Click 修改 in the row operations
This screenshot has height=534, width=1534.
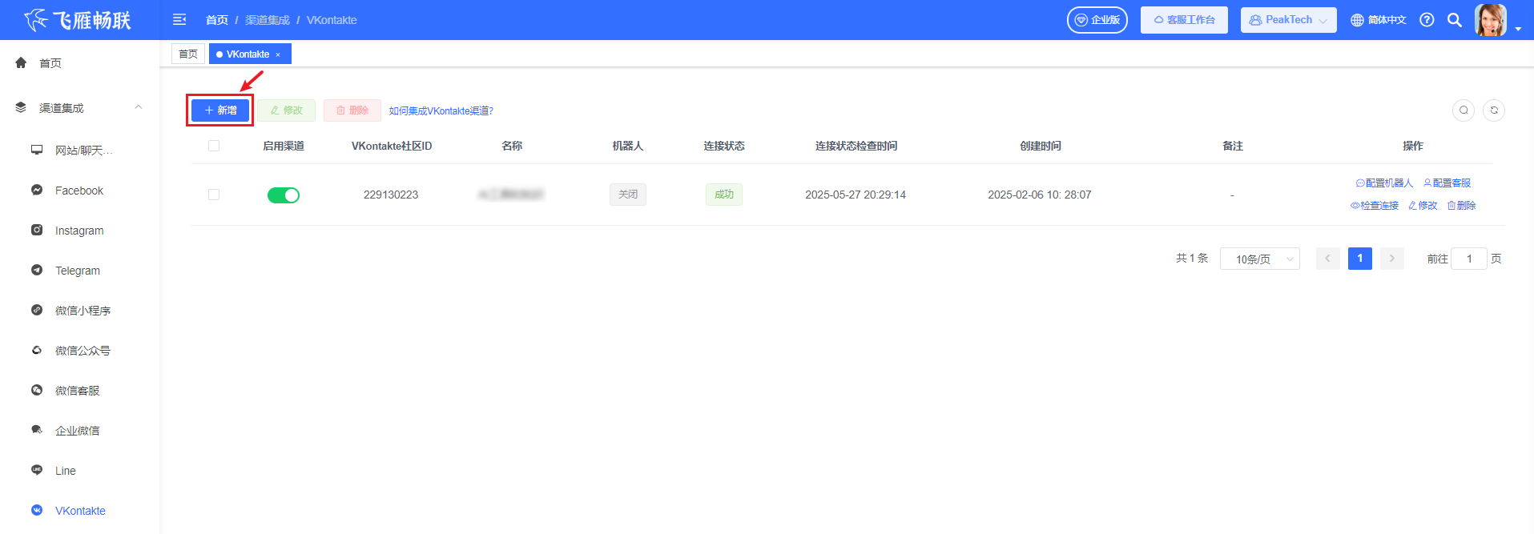coord(1423,206)
